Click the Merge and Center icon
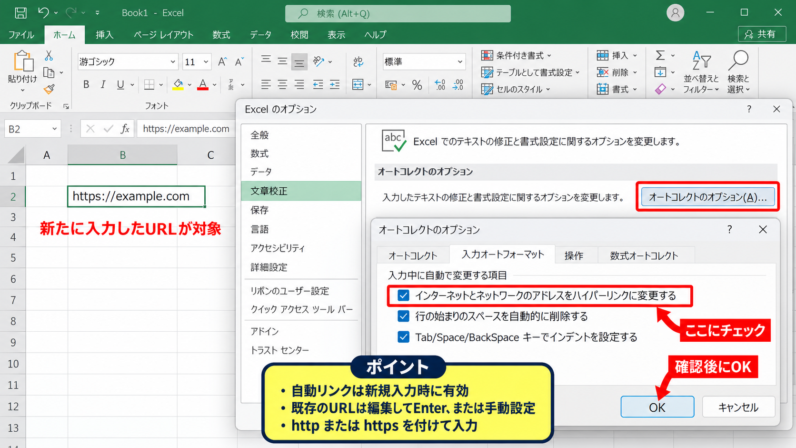This screenshot has width=796, height=448. 358,85
